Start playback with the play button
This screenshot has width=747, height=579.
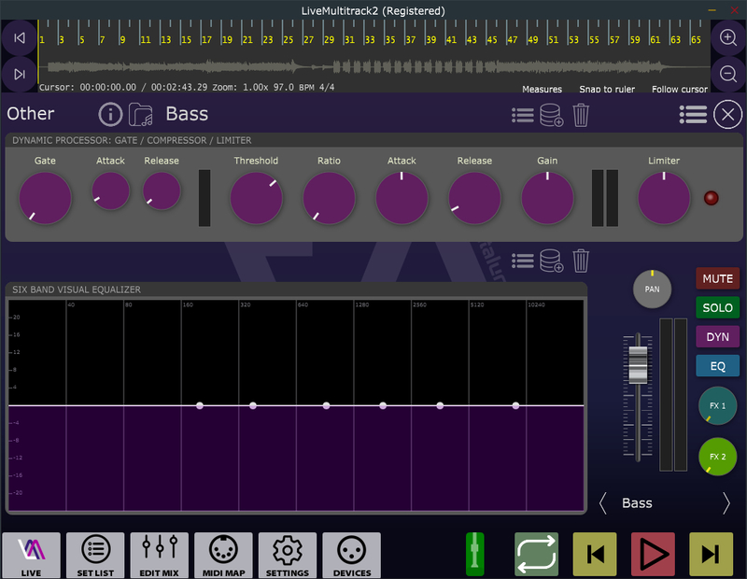click(653, 554)
